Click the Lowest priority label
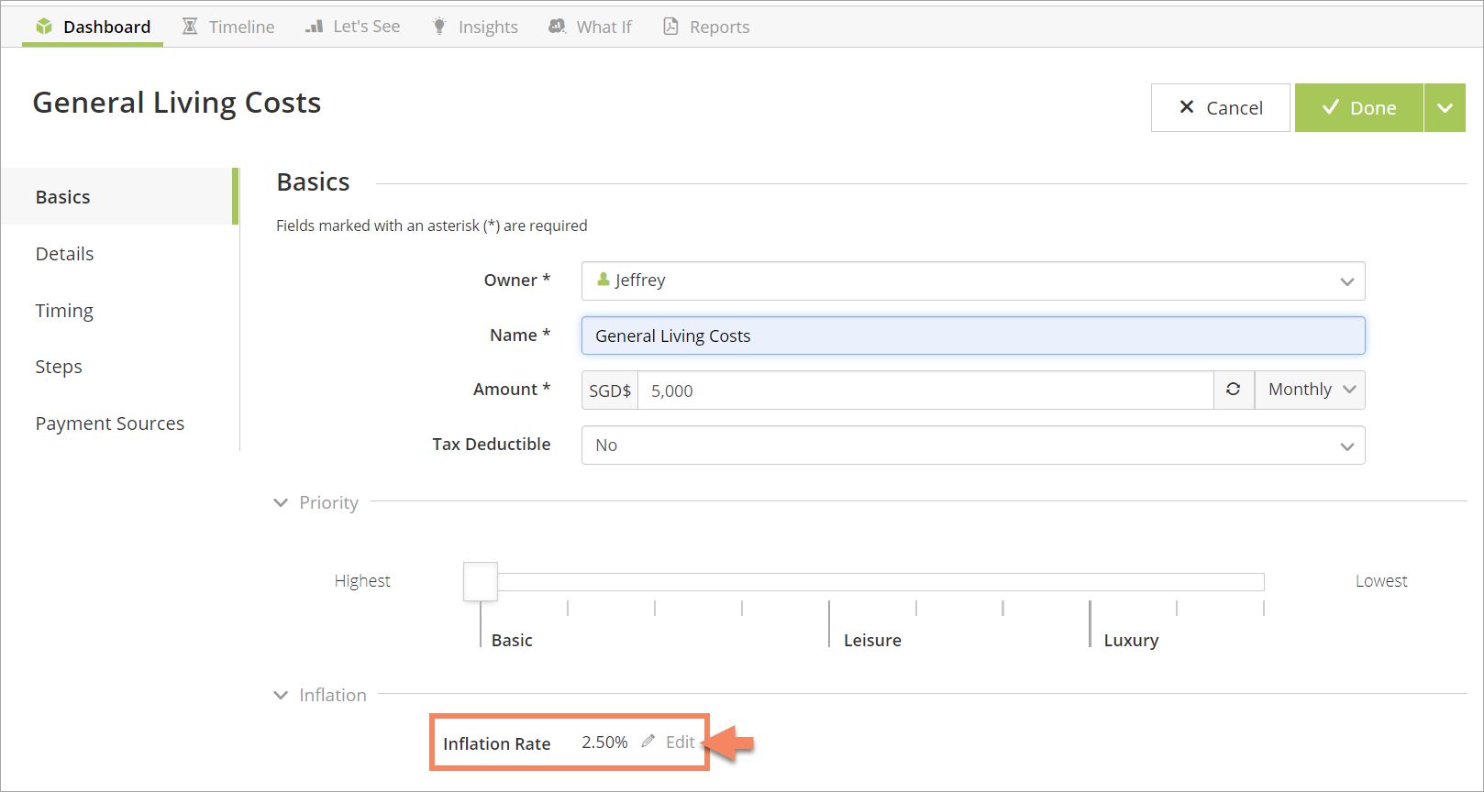This screenshot has height=792, width=1484. 1381,581
